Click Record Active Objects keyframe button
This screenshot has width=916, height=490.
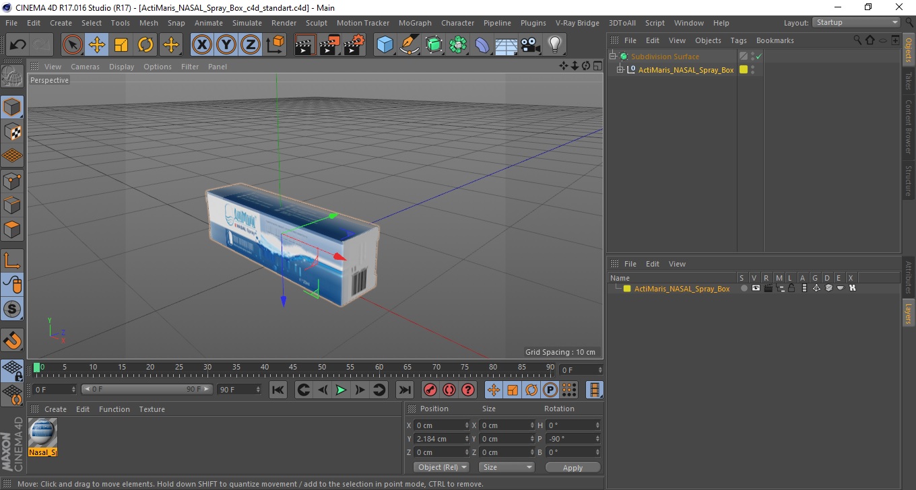tap(430, 390)
